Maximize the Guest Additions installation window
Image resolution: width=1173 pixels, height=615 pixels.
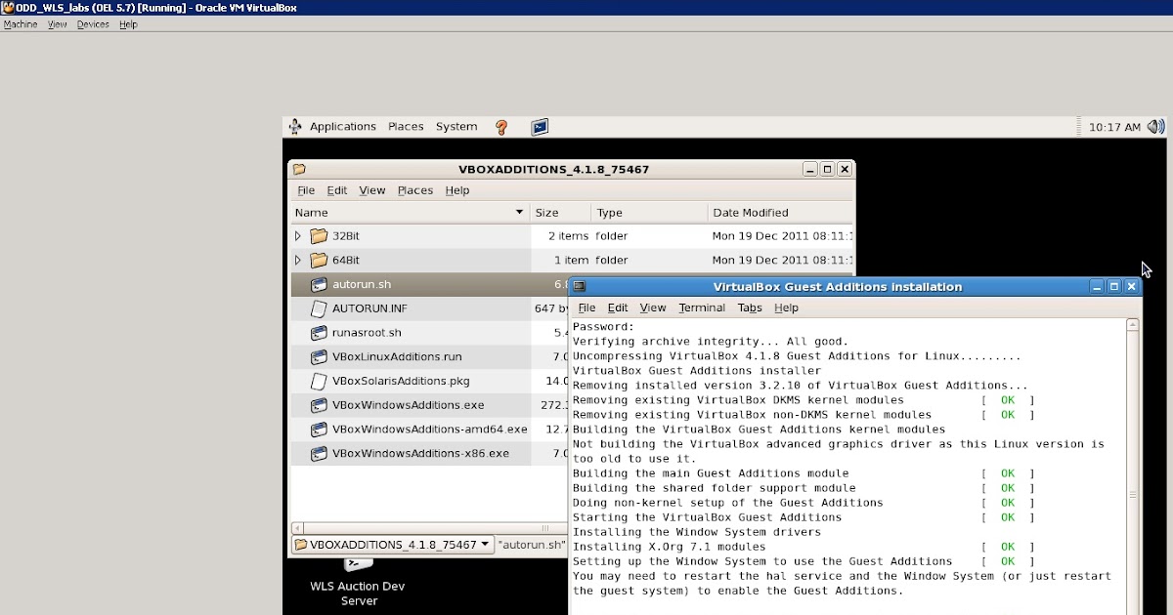[1114, 287]
